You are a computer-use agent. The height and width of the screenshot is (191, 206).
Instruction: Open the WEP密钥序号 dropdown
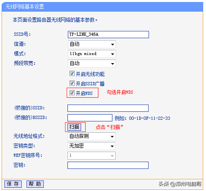coord(91,156)
